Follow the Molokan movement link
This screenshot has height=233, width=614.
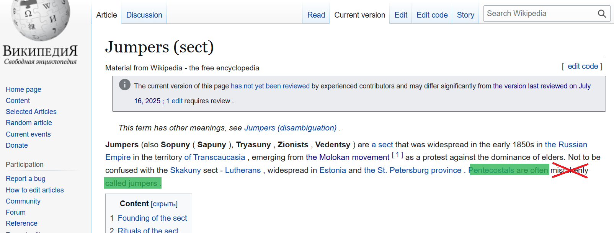347,157
